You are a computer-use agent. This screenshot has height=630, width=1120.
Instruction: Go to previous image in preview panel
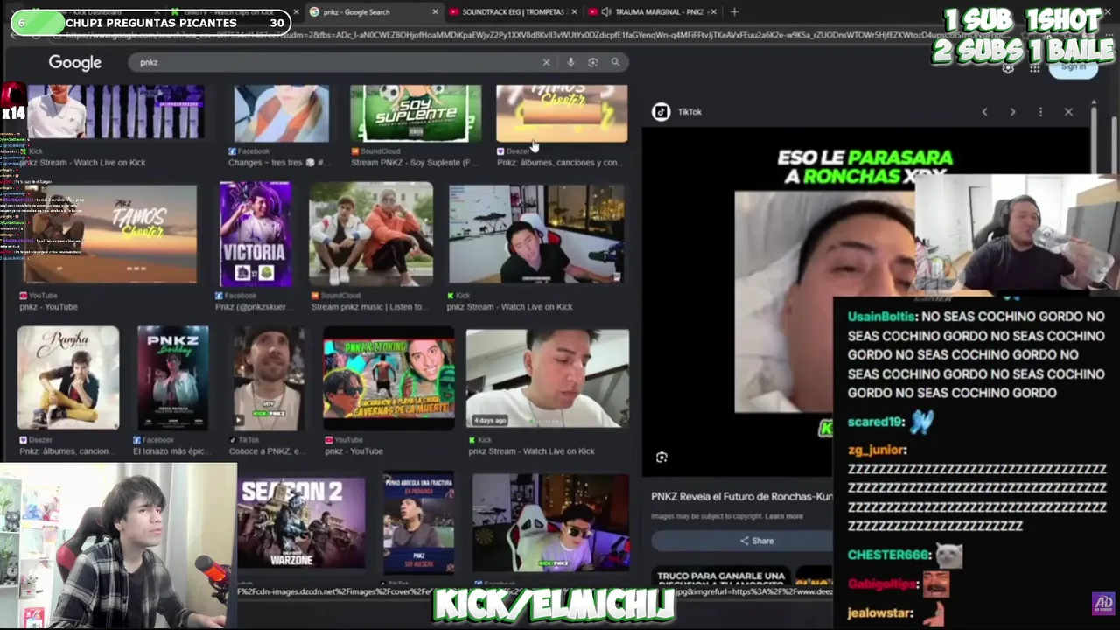point(984,112)
